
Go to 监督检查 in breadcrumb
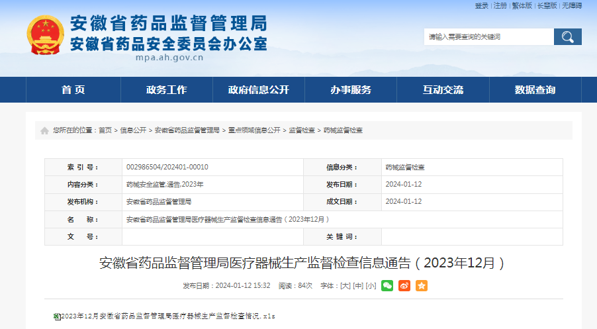point(302,130)
